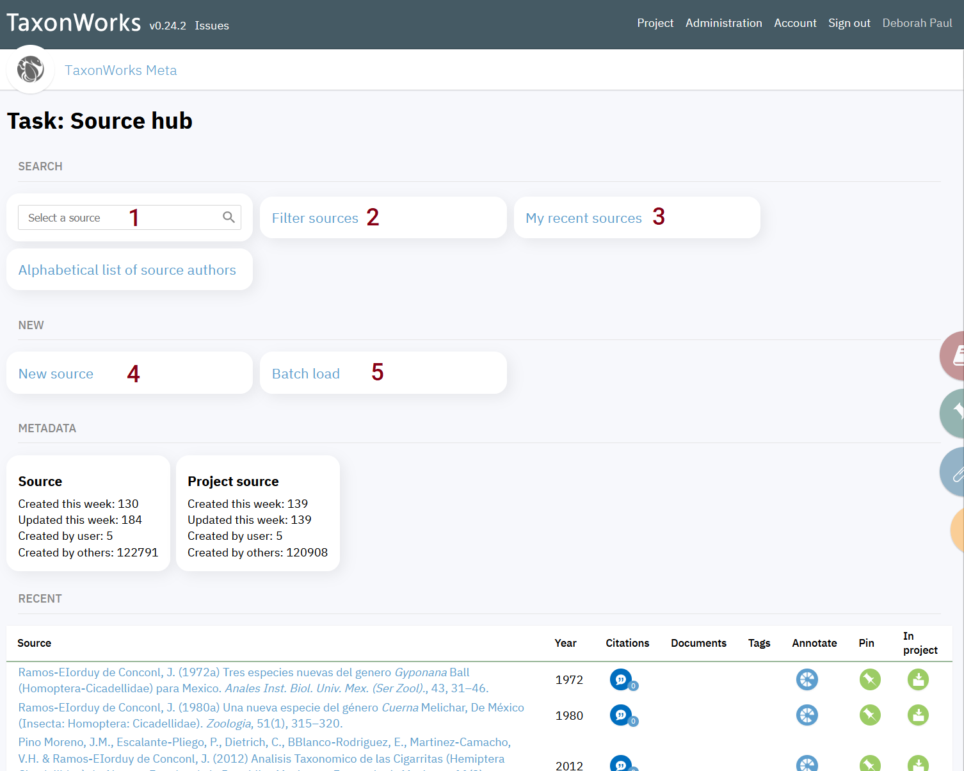Screen dimensions: 964x771
Task: Pin the 2012 Pino Moreno source
Action: 870,764
